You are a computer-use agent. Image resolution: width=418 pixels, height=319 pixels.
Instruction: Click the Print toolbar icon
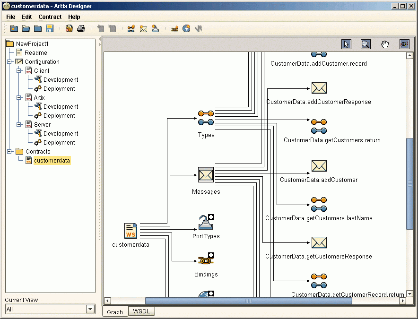pyautogui.click(x=81, y=28)
